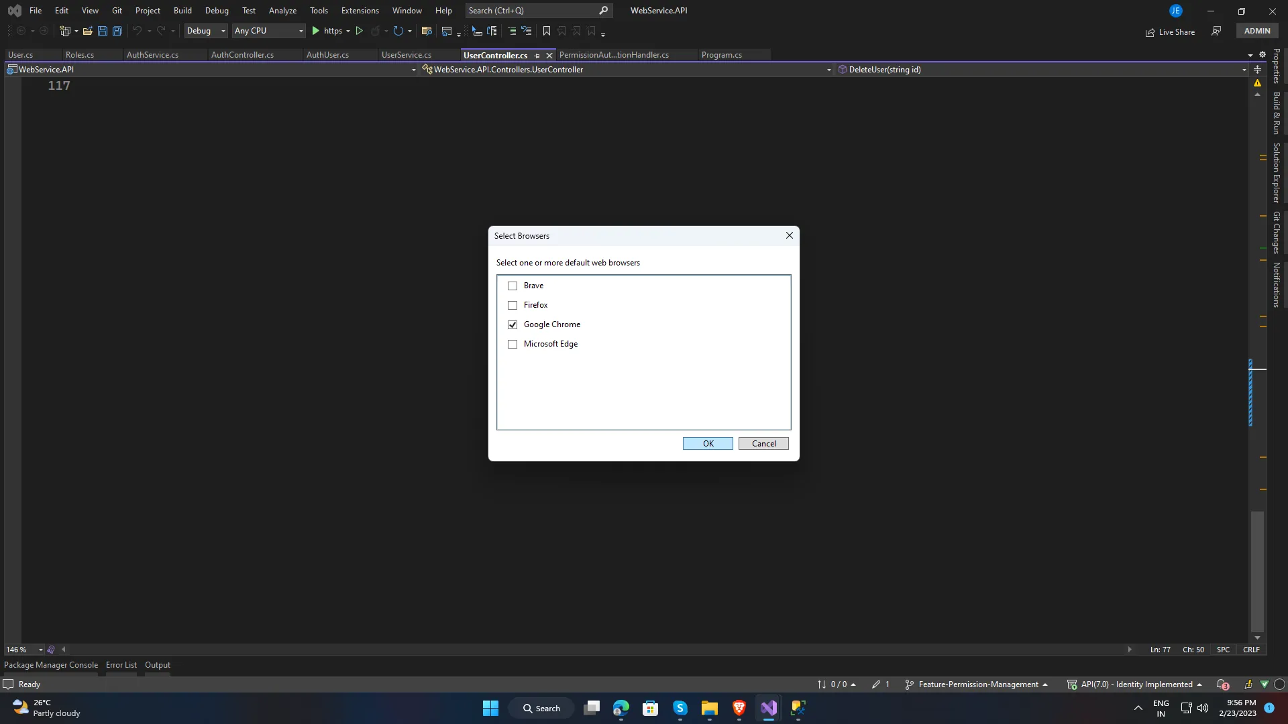Click Cancel in Select Browsers dialog
Screen dimensions: 1288x724
763,444
